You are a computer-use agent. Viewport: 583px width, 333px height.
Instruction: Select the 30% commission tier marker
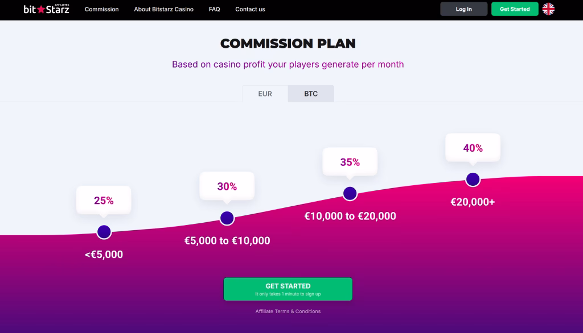pos(228,217)
